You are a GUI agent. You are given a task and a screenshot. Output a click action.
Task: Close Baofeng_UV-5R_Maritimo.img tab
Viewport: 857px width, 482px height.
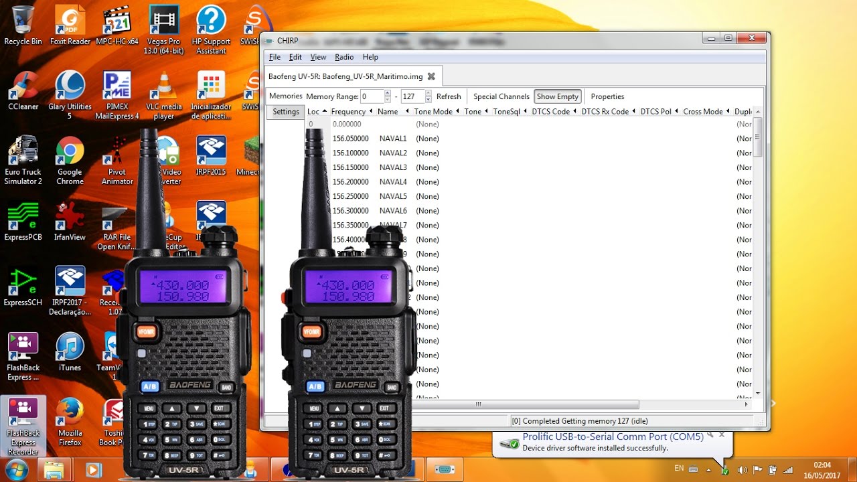[x=431, y=76]
